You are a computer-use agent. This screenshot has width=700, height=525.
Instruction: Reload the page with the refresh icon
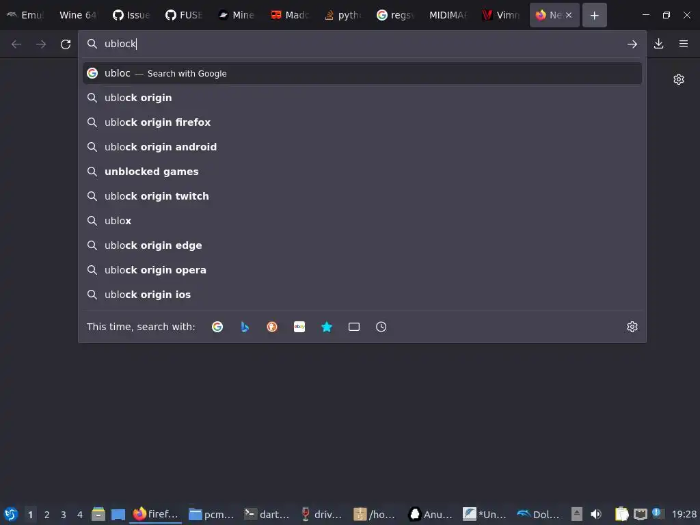point(66,44)
